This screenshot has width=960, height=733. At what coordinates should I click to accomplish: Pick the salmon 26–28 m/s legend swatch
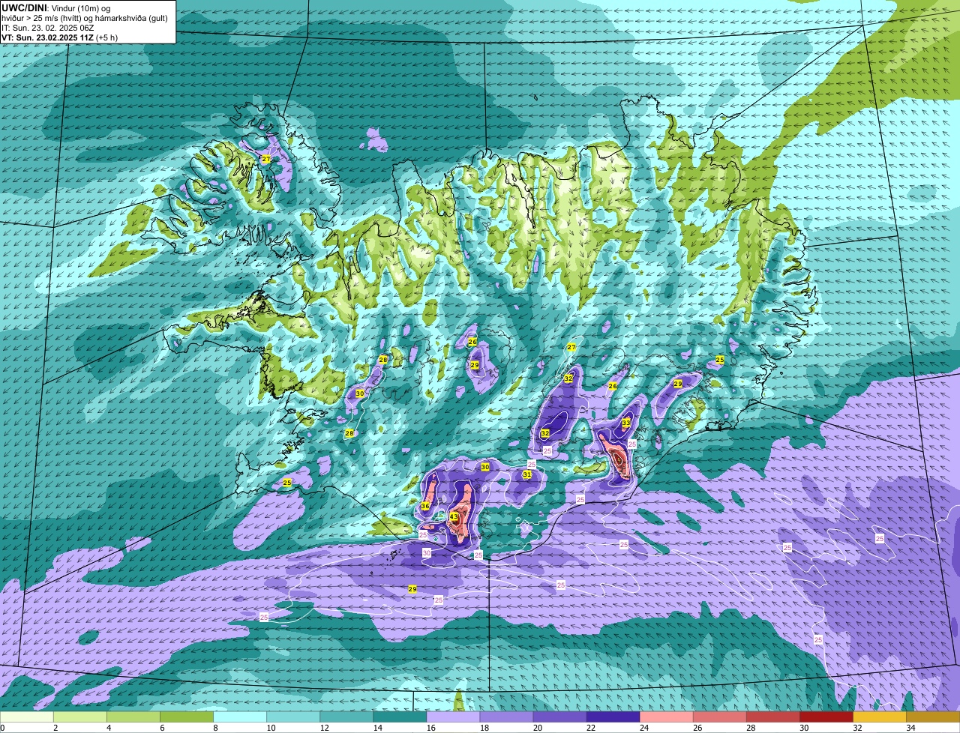pyautogui.click(x=719, y=717)
